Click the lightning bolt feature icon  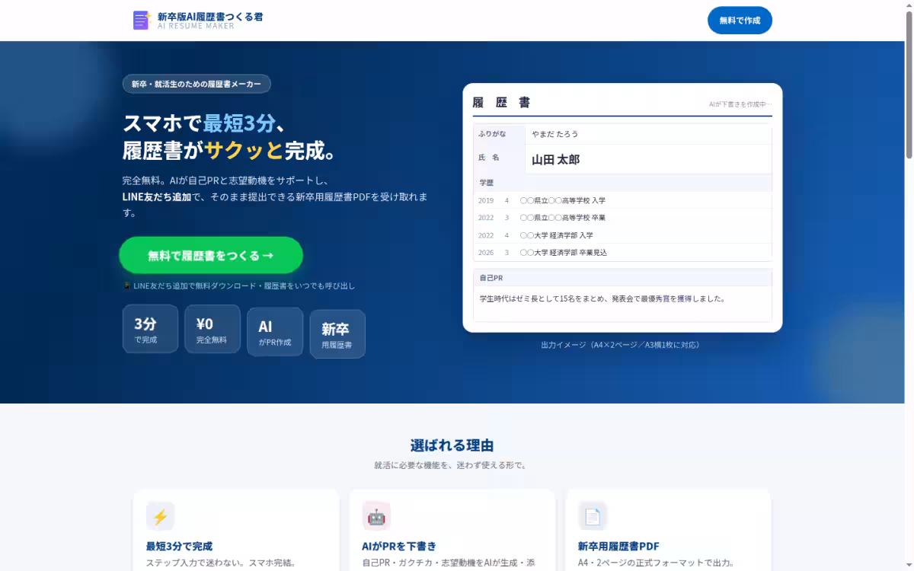(160, 517)
